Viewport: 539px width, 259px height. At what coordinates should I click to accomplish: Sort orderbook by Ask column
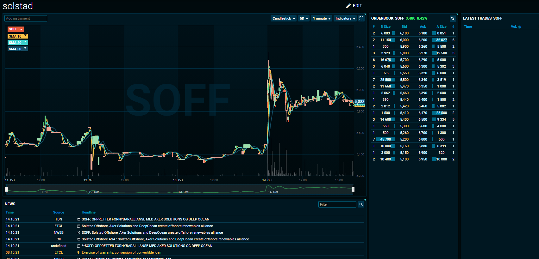423,27
